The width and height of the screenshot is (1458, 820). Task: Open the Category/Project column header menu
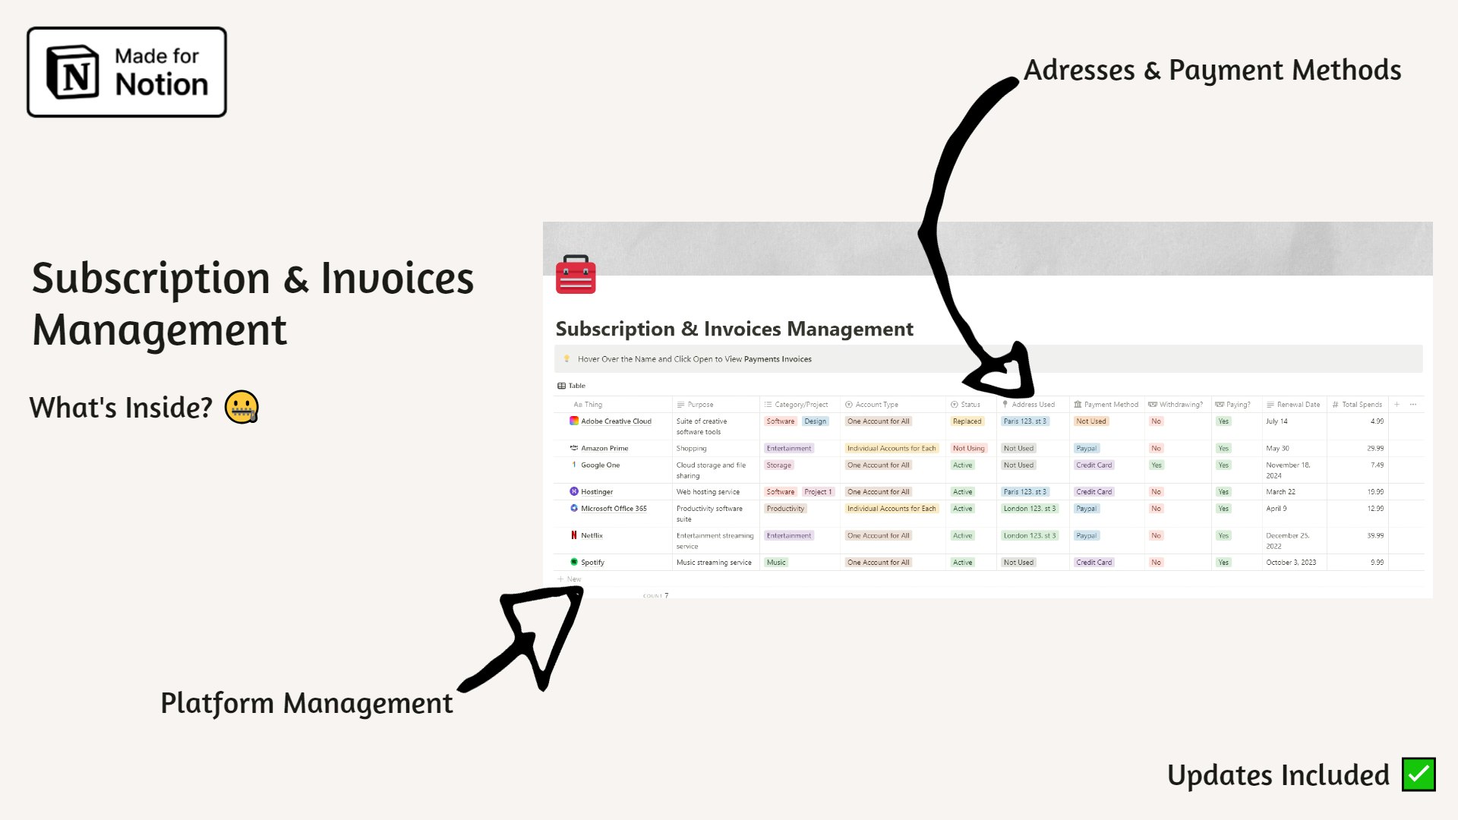796,405
